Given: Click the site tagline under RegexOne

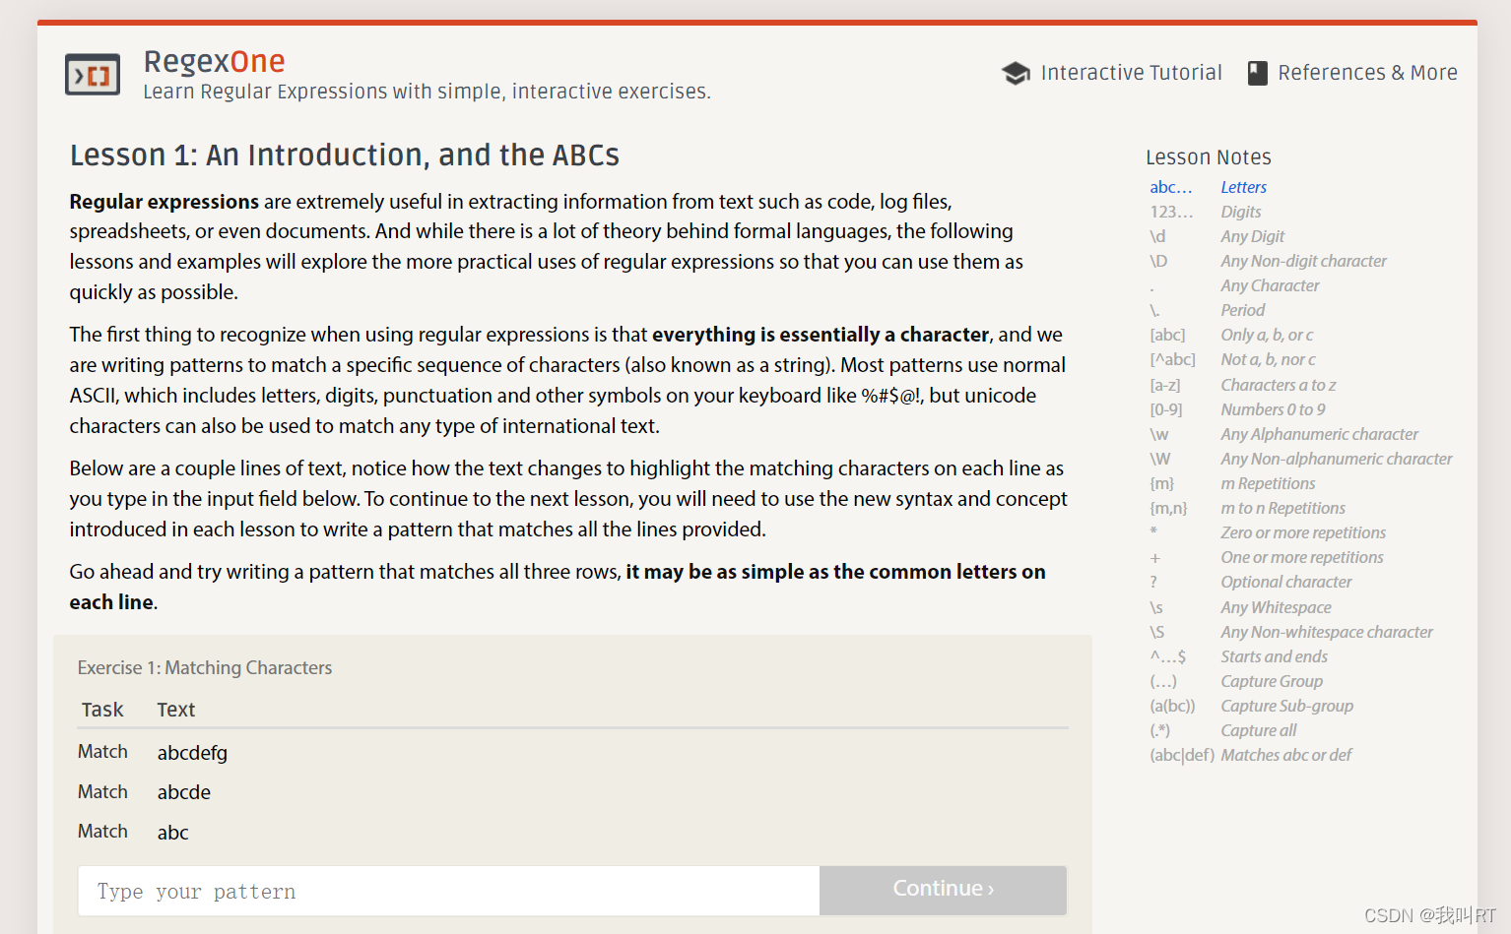Looking at the screenshot, I should (x=427, y=92).
